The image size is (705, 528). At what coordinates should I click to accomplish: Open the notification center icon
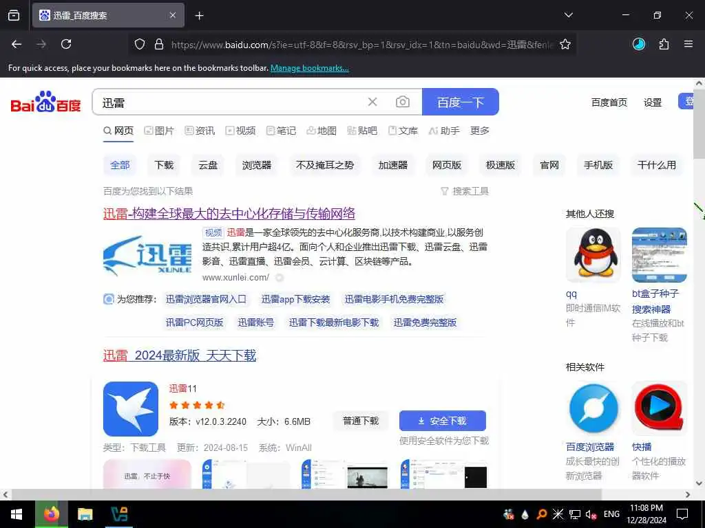(682, 514)
